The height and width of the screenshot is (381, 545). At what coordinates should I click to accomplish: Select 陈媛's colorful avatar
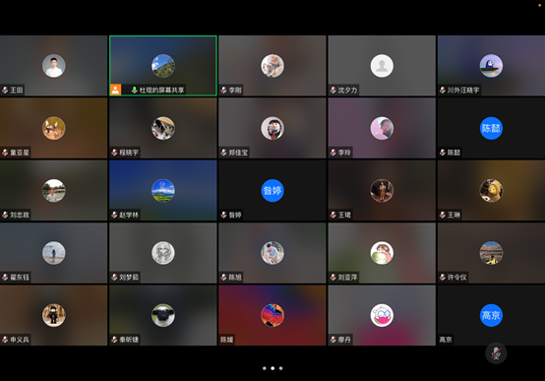(x=272, y=315)
